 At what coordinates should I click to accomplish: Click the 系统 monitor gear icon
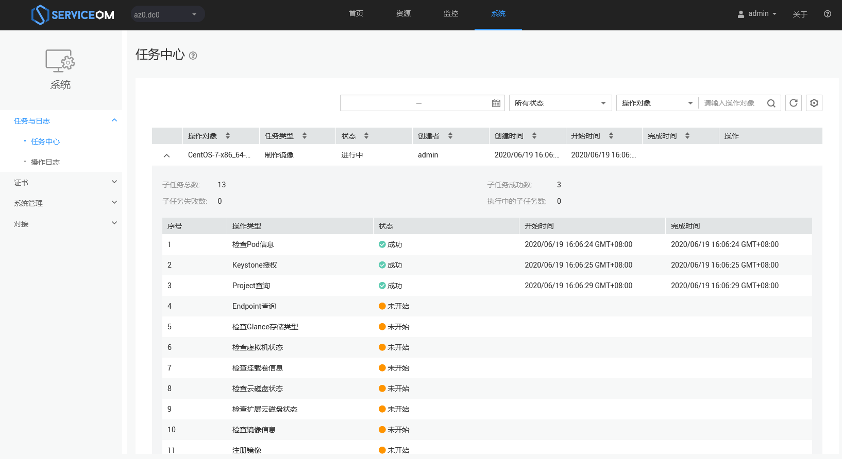pos(60,61)
